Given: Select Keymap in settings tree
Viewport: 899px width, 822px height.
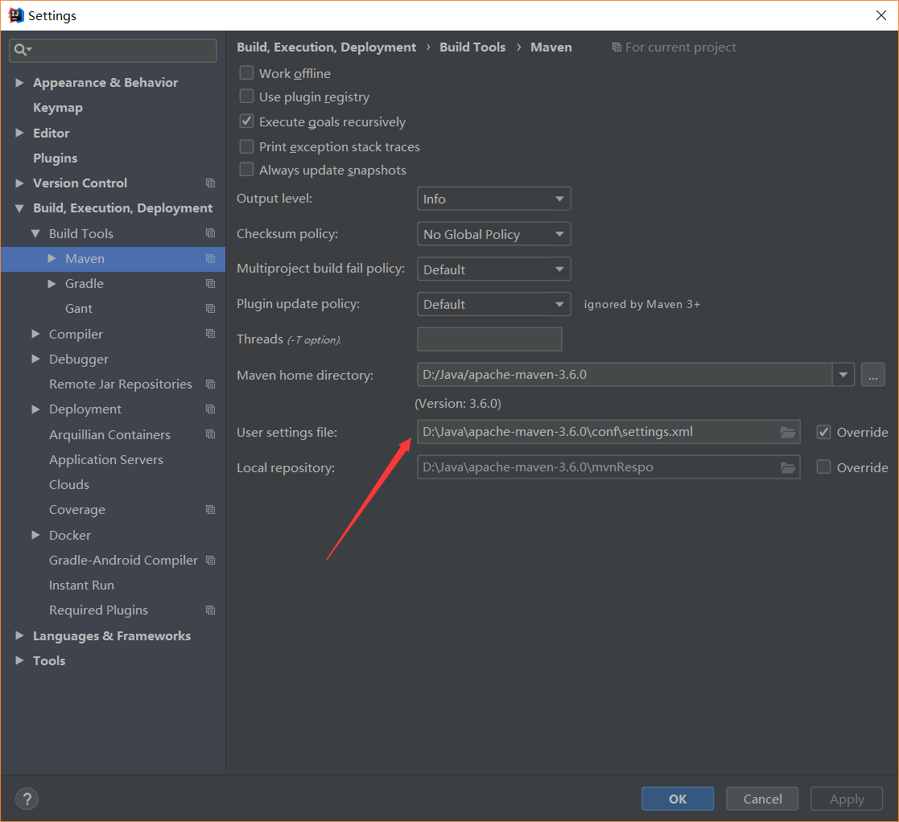Looking at the screenshot, I should point(58,108).
